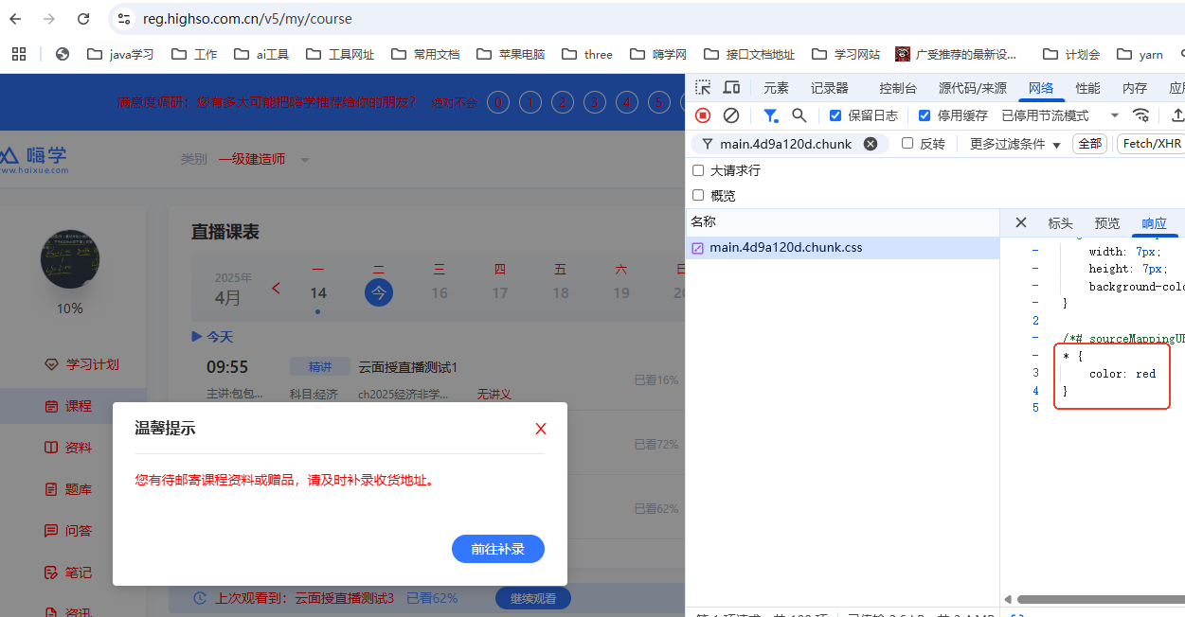Filter requests by Fetch/XHR type
The height and width of the screenshot is (617, 1185).
(1151, 144)
